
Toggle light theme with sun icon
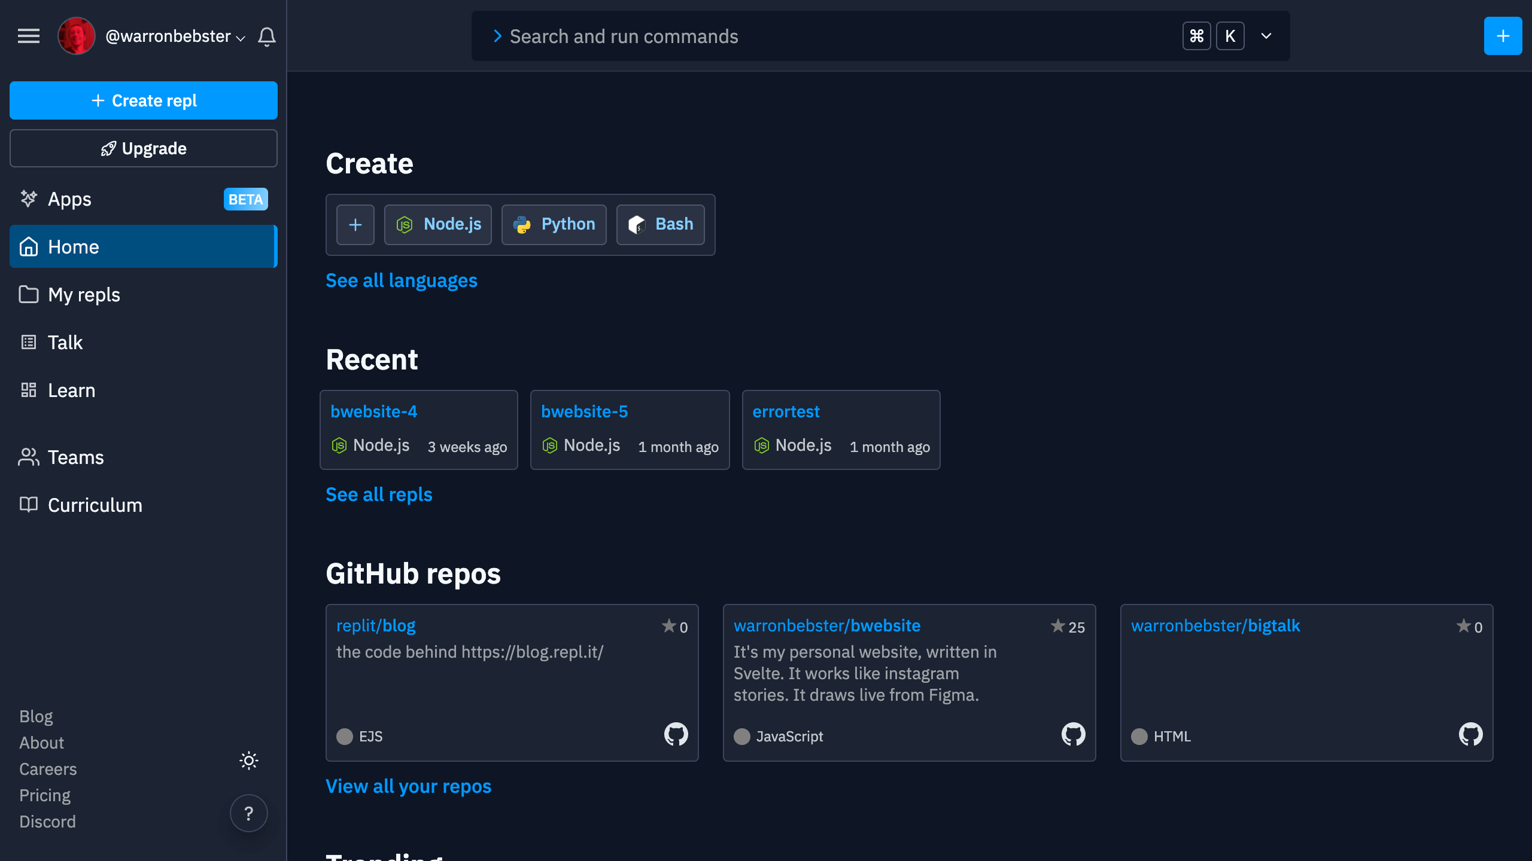[x=248, y=761]
